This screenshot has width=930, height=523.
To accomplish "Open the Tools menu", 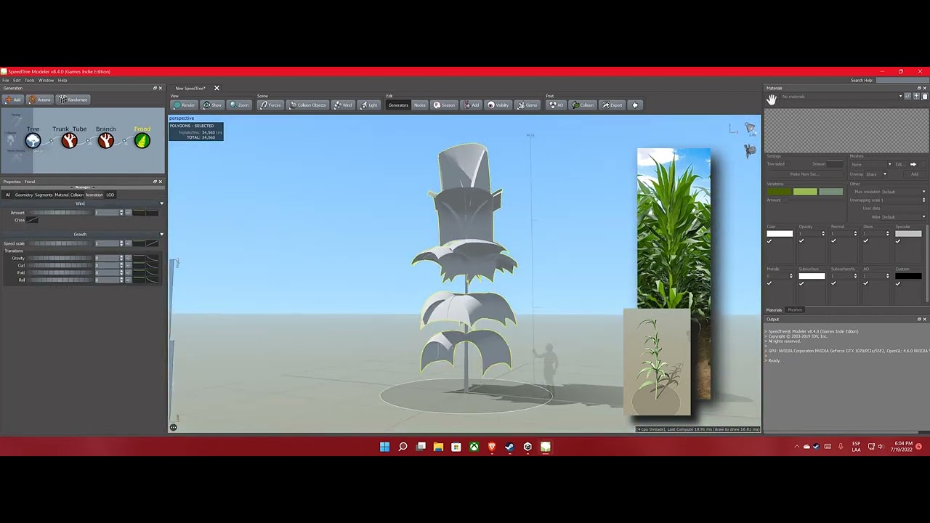I will click(29, 80).
